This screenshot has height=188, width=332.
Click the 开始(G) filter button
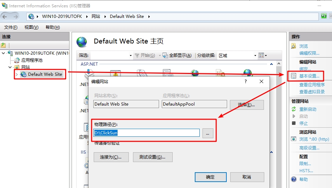145,55
